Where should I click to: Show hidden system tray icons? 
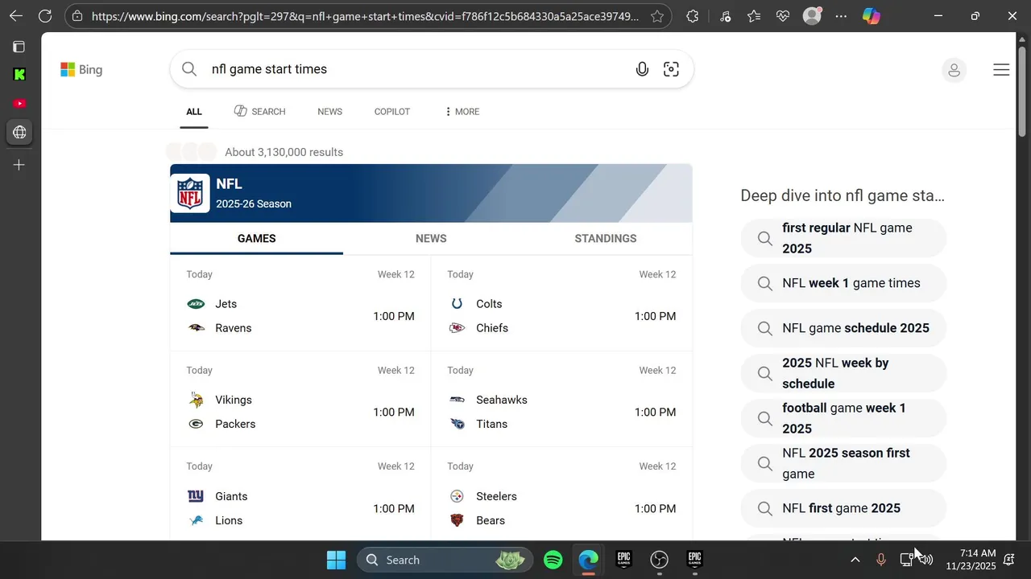coord(855,560)
